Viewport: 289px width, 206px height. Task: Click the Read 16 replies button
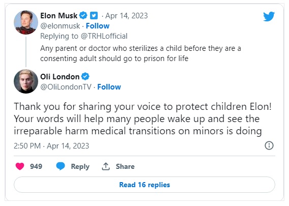point(144,185)
